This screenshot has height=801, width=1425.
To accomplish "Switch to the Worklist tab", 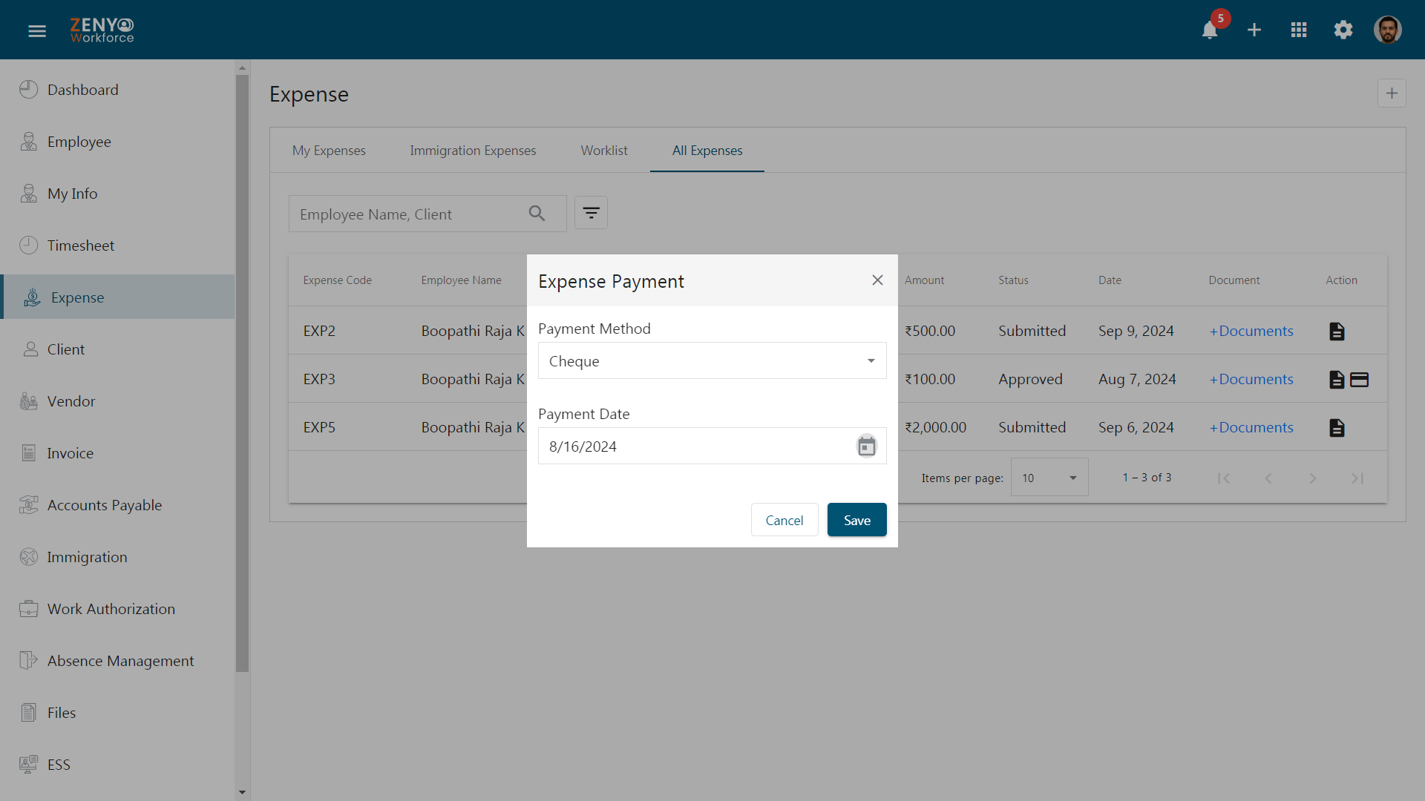I will [x=603, y=150].
